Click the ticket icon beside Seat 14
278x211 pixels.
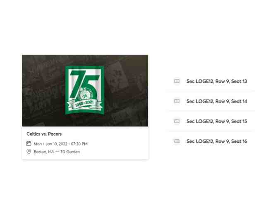pyautogui.click(x=177, y=101)
